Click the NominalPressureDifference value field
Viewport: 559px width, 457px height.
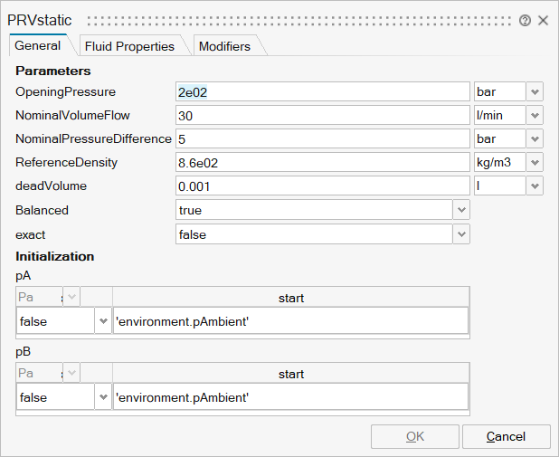pos(322,139)
